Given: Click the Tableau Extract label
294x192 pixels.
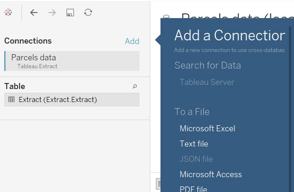Looking at the screenshot, I should pos(37,66).
